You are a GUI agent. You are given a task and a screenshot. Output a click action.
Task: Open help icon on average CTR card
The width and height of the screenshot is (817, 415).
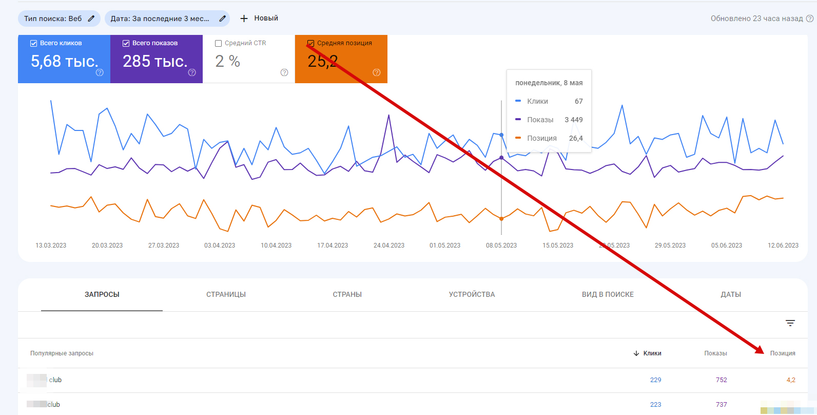284,72
